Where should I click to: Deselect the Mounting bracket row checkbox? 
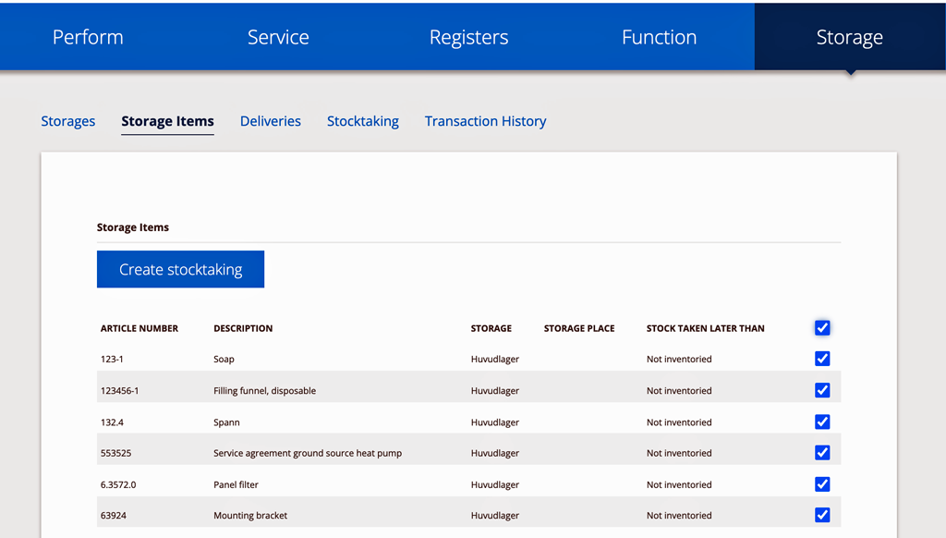coord(822,515)
